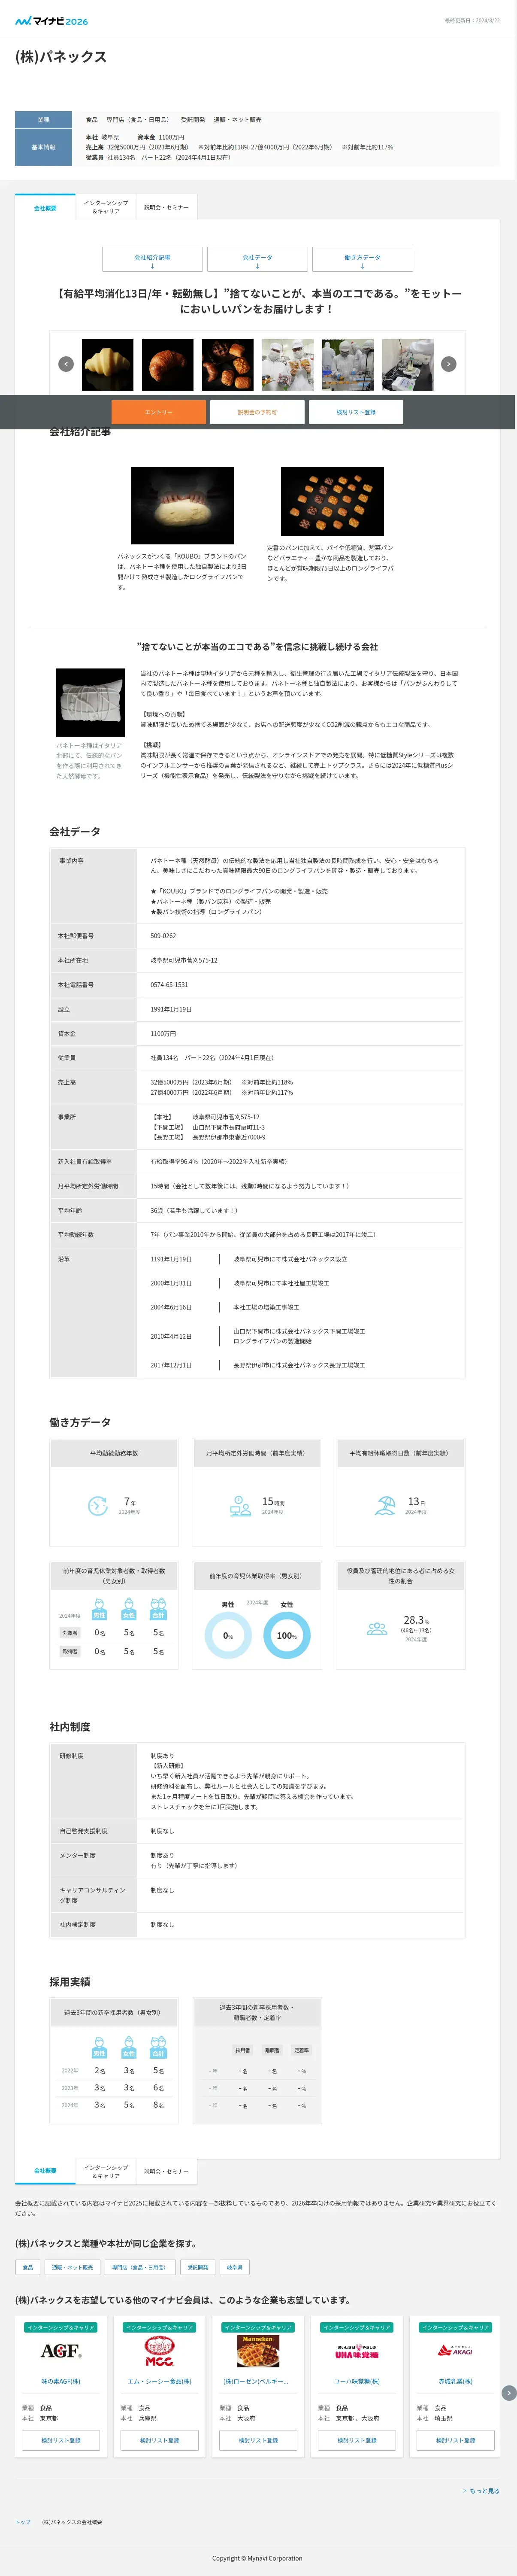Click the 通販・ネット販売 tag
This screenshot has height=2576, width=517.
click(x=72, y=2267)
